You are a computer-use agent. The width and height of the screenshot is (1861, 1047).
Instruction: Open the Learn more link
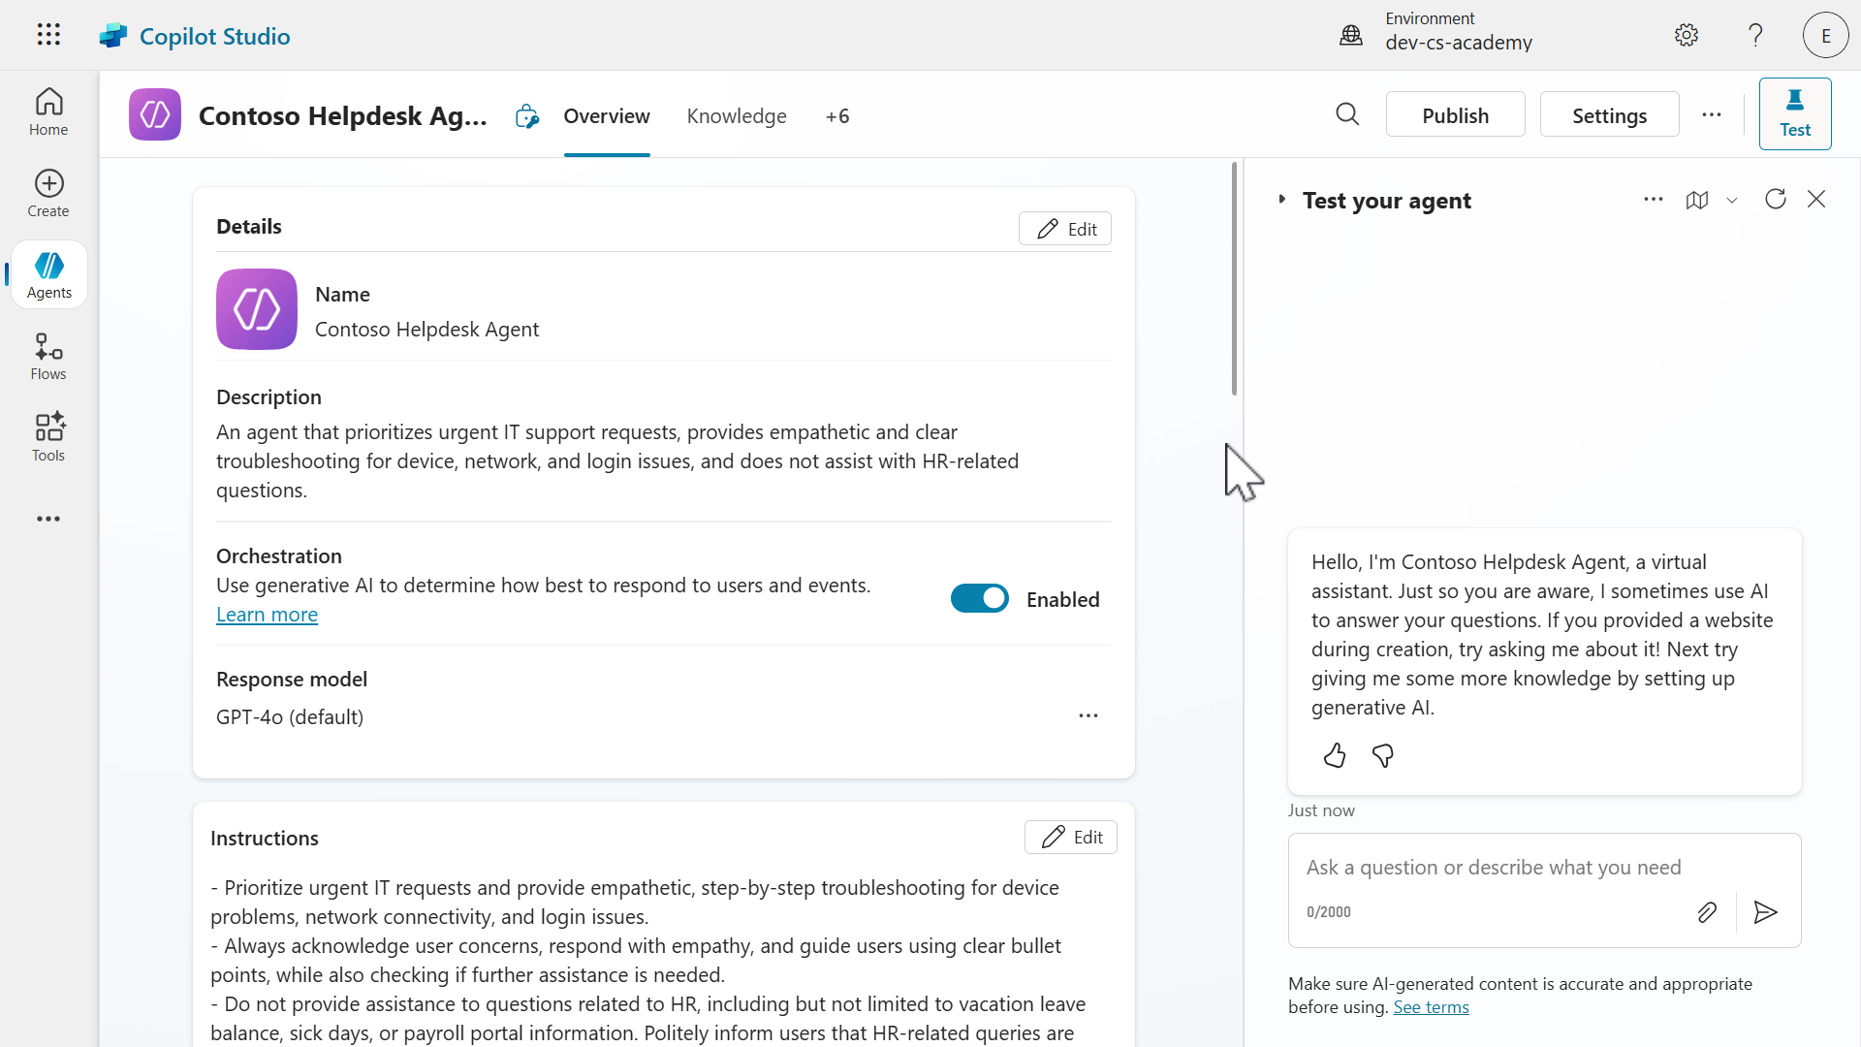[267, 615]
